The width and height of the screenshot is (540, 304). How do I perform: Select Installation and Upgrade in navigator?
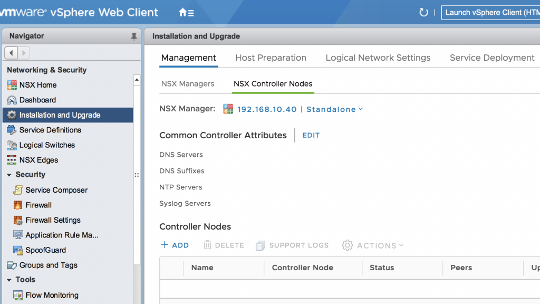tap(60, 115)
